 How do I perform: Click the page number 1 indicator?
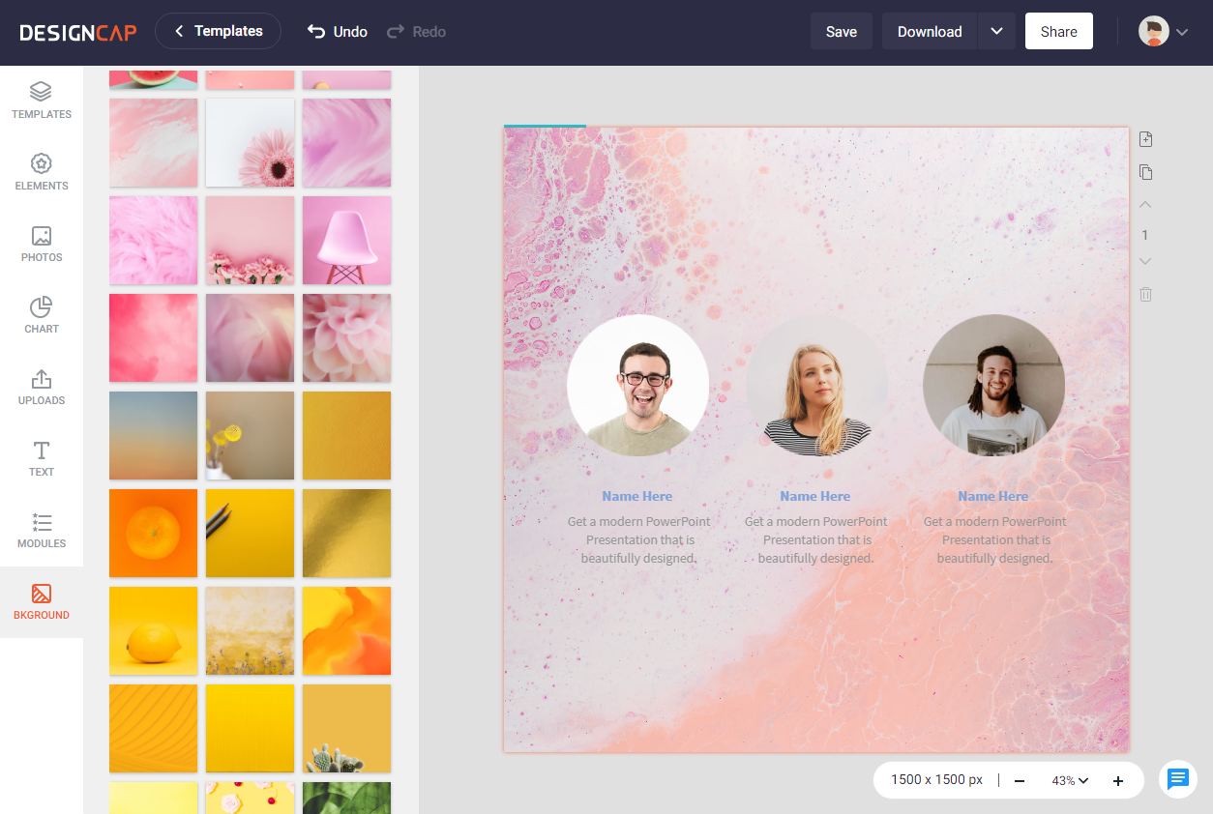[1145, 235]
